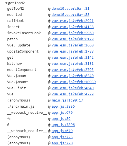Open vue.esm.js?efeb:3142 get link

(x=73, y=58)
